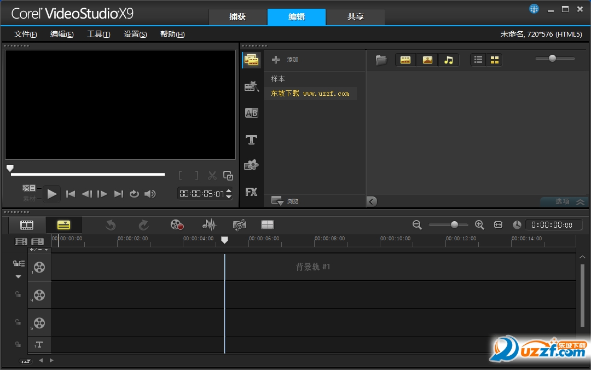The image size is (591, 370).
Task: Toggle showing photos in library
Action: (x=427, y=60)
